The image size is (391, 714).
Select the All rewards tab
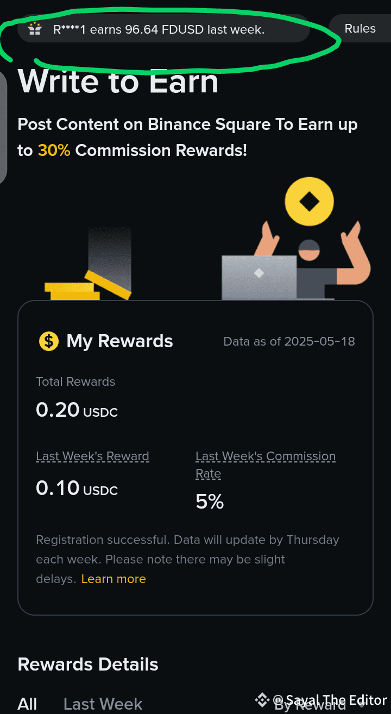[x=28, y=704]
